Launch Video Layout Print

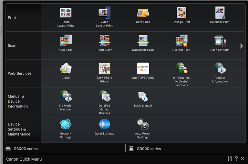pyautogui.click(x=104, y=17)
